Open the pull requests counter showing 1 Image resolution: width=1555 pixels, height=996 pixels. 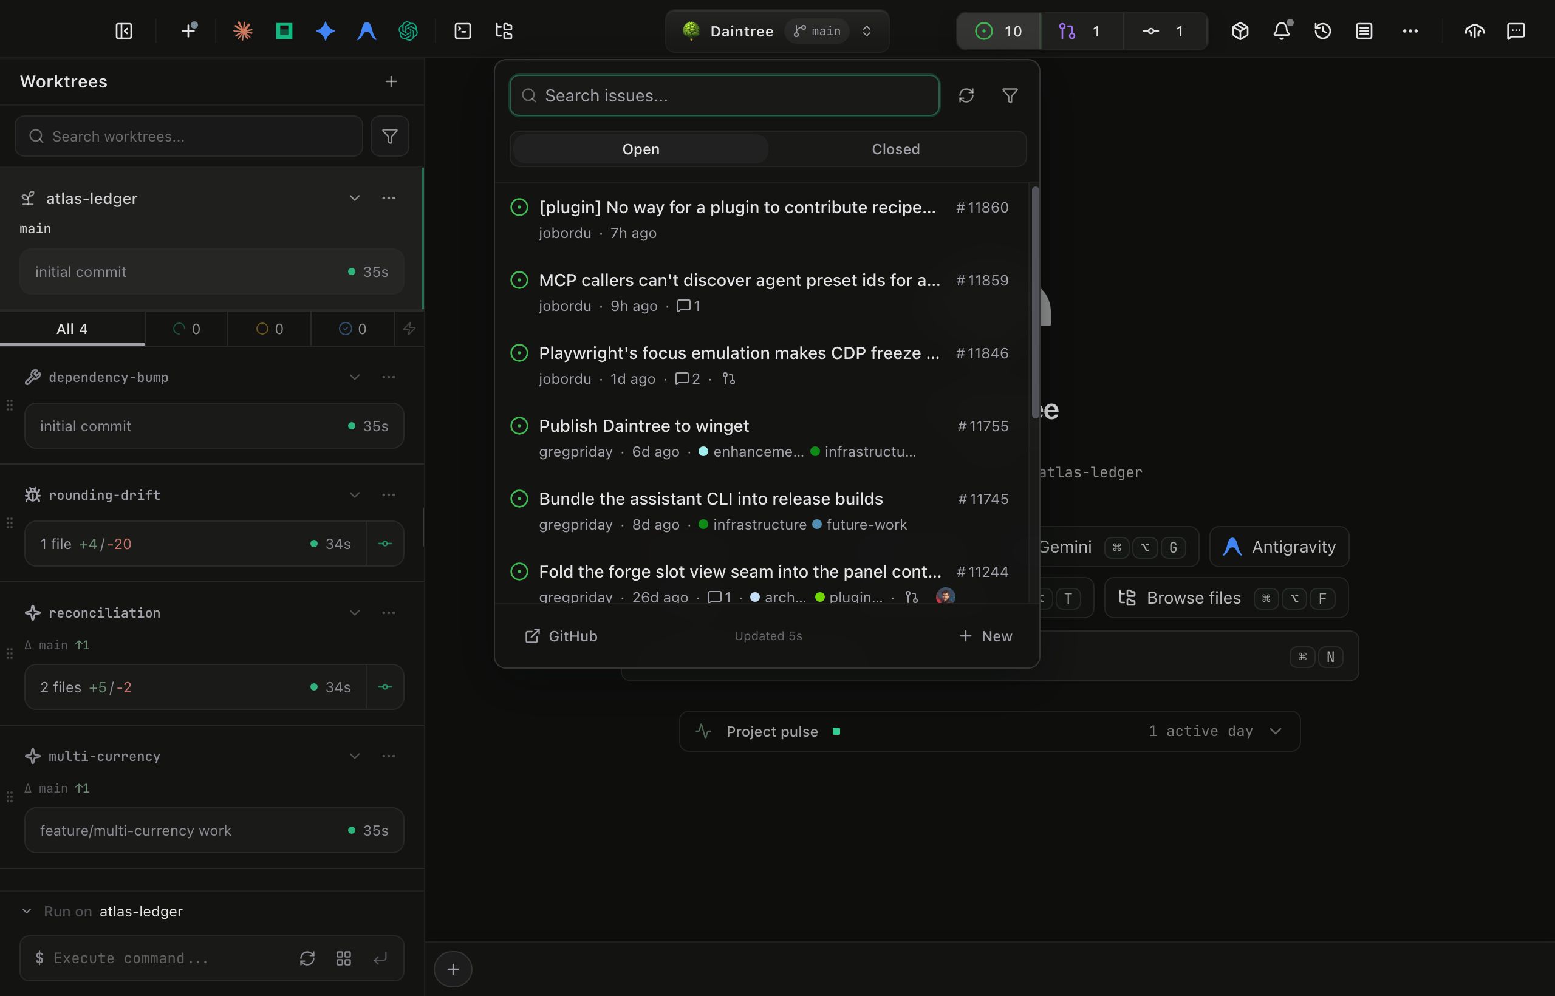click(1082, 31)
